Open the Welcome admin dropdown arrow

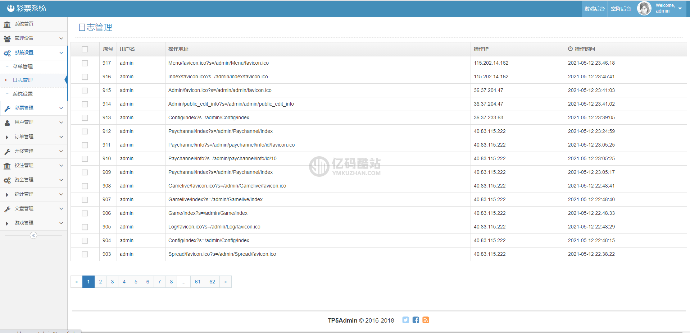click(680, 8)
